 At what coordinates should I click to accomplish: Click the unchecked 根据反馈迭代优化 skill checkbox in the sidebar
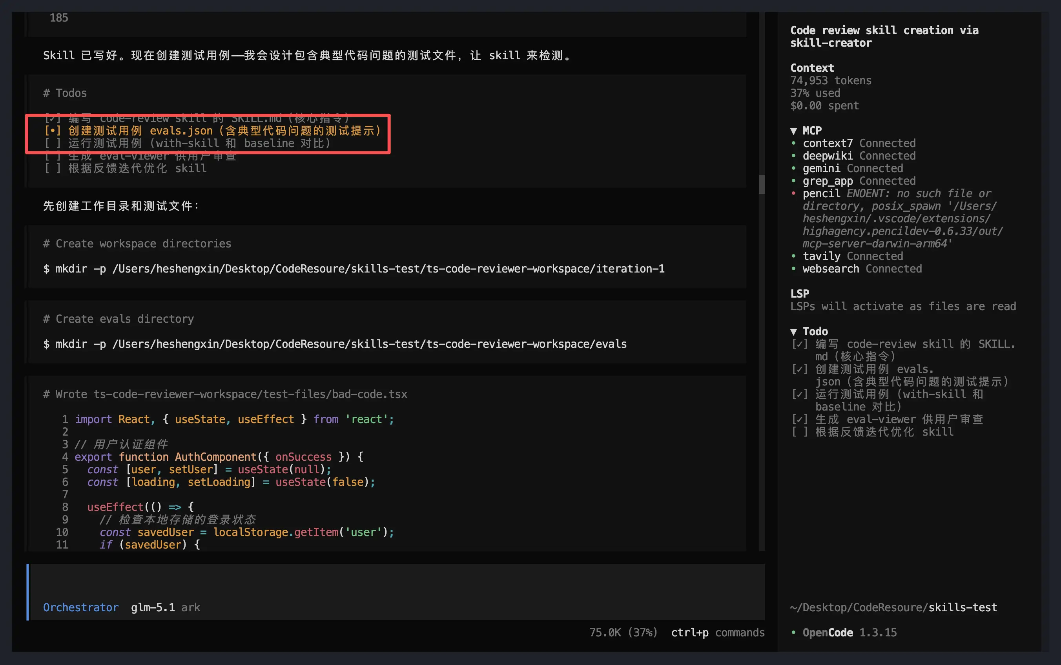tap(800, 432)
